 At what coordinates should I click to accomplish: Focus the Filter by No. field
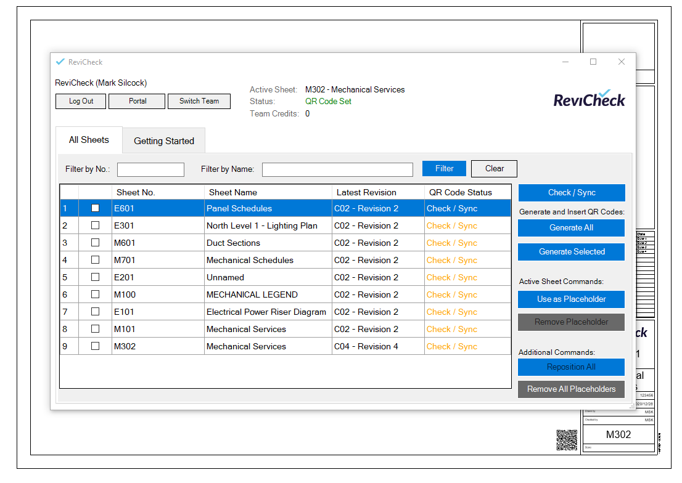coord(150,169)
